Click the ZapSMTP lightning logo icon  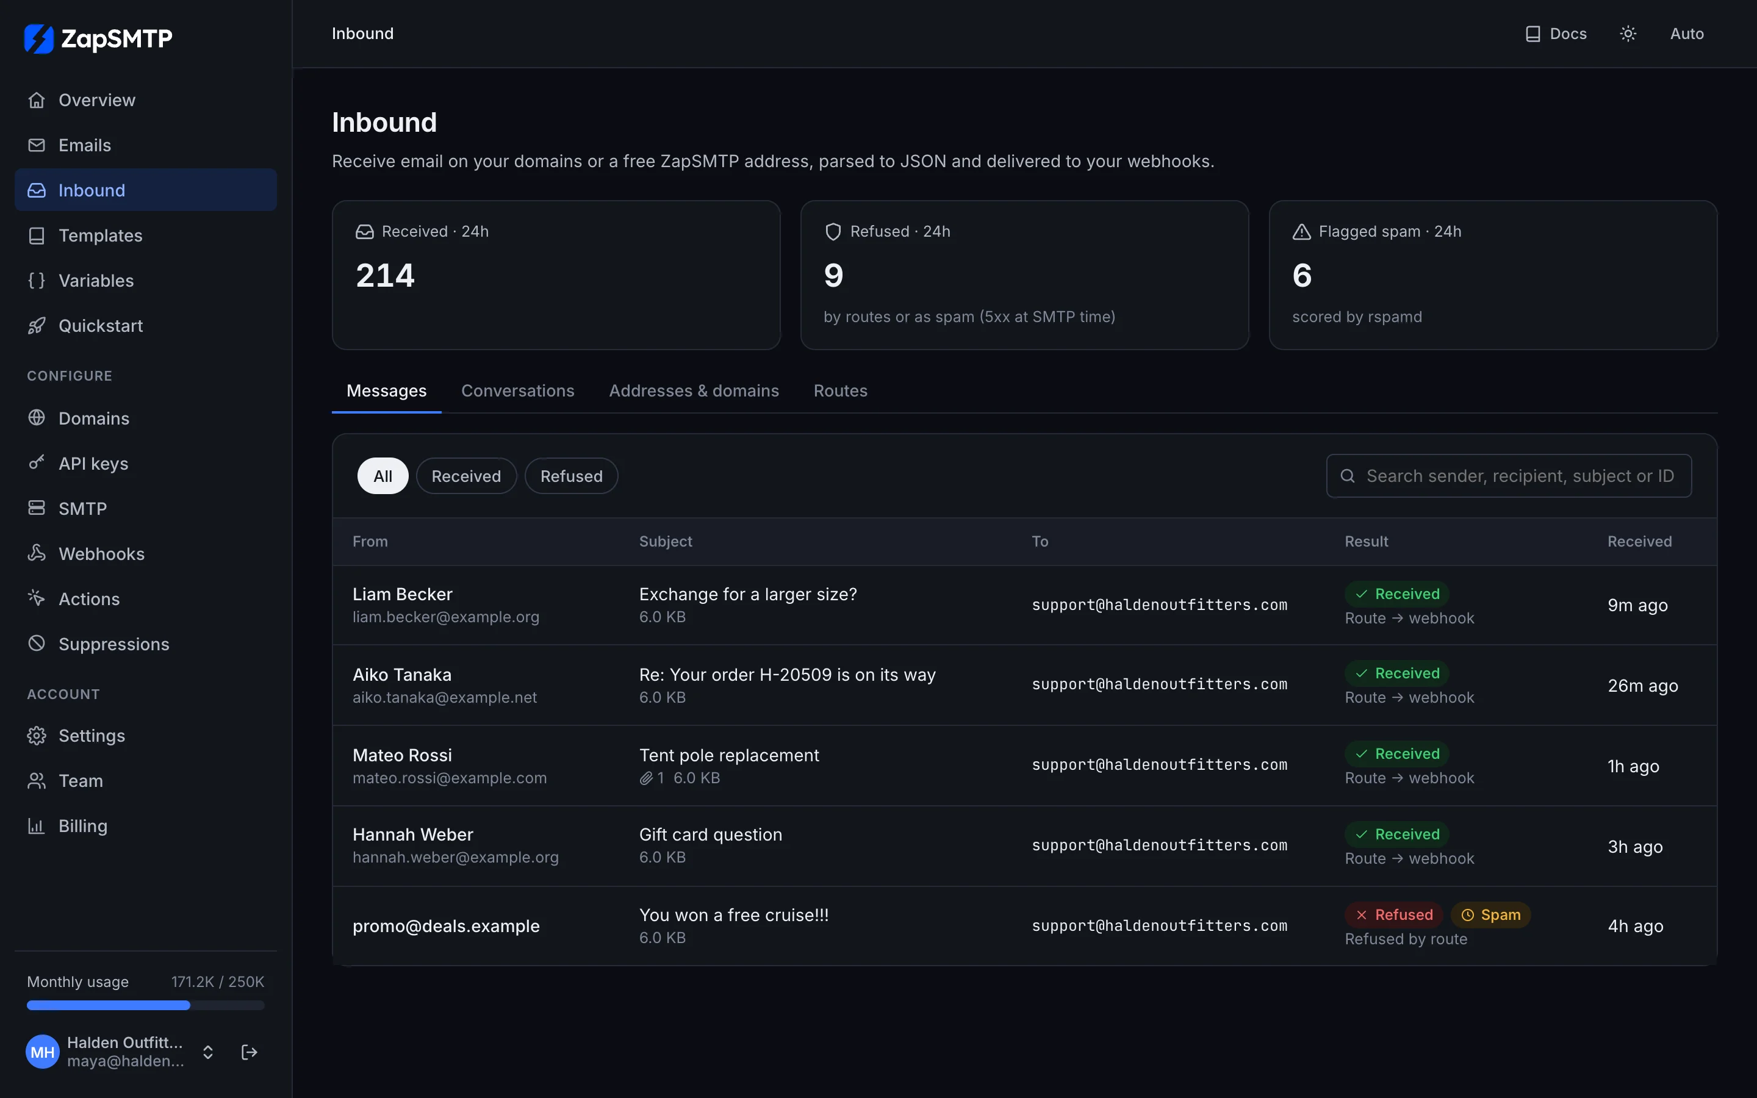tap(38, 38)
